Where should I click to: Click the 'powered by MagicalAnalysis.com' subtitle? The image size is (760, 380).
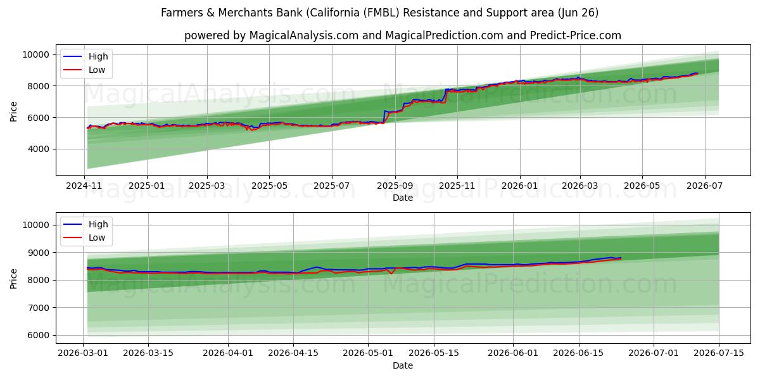point(403,35)
